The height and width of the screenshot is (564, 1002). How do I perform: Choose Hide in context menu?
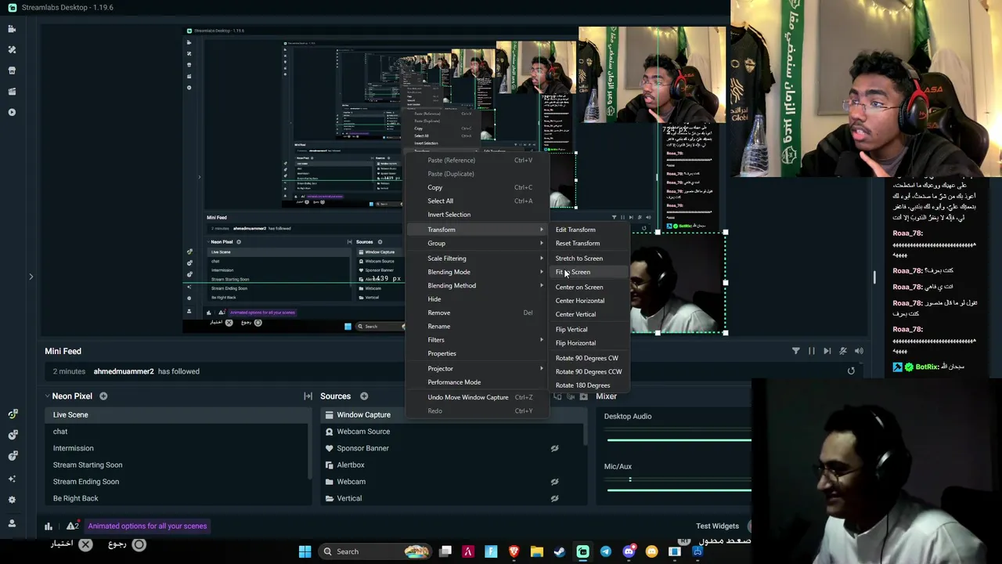[478, 299]
